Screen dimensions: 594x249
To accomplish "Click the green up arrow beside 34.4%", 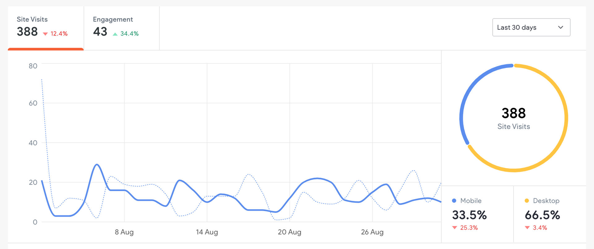I will (115, 34).
